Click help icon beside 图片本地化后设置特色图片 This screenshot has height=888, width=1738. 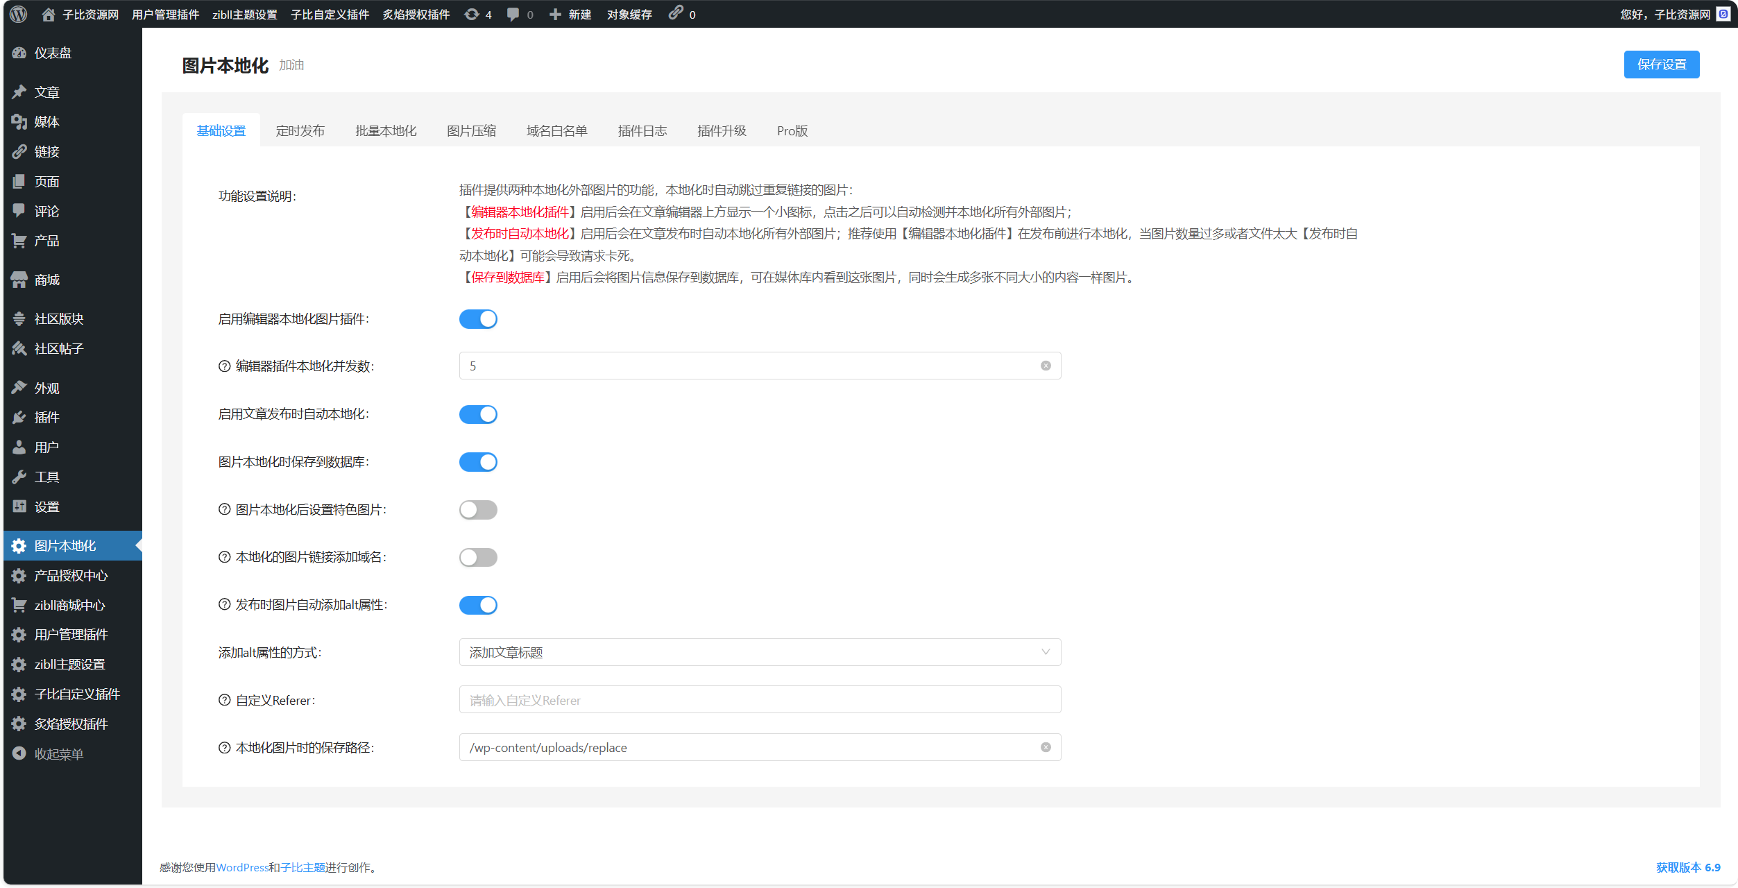point(224,509)
